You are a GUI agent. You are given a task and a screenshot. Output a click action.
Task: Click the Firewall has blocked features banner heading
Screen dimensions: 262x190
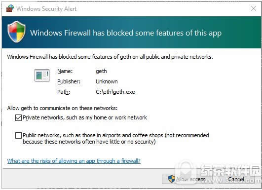pyautogui.click(x=126, y=33)
